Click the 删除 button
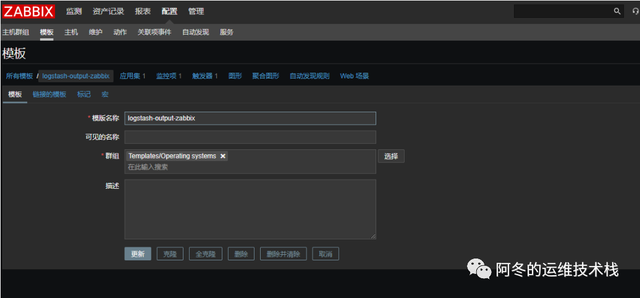Screen dimensions: 640x298 click(x=241, y=254)
